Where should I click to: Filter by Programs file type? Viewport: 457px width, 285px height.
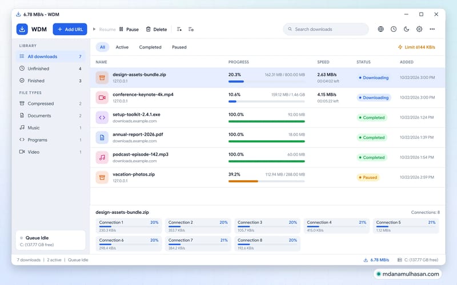[51, 140]
